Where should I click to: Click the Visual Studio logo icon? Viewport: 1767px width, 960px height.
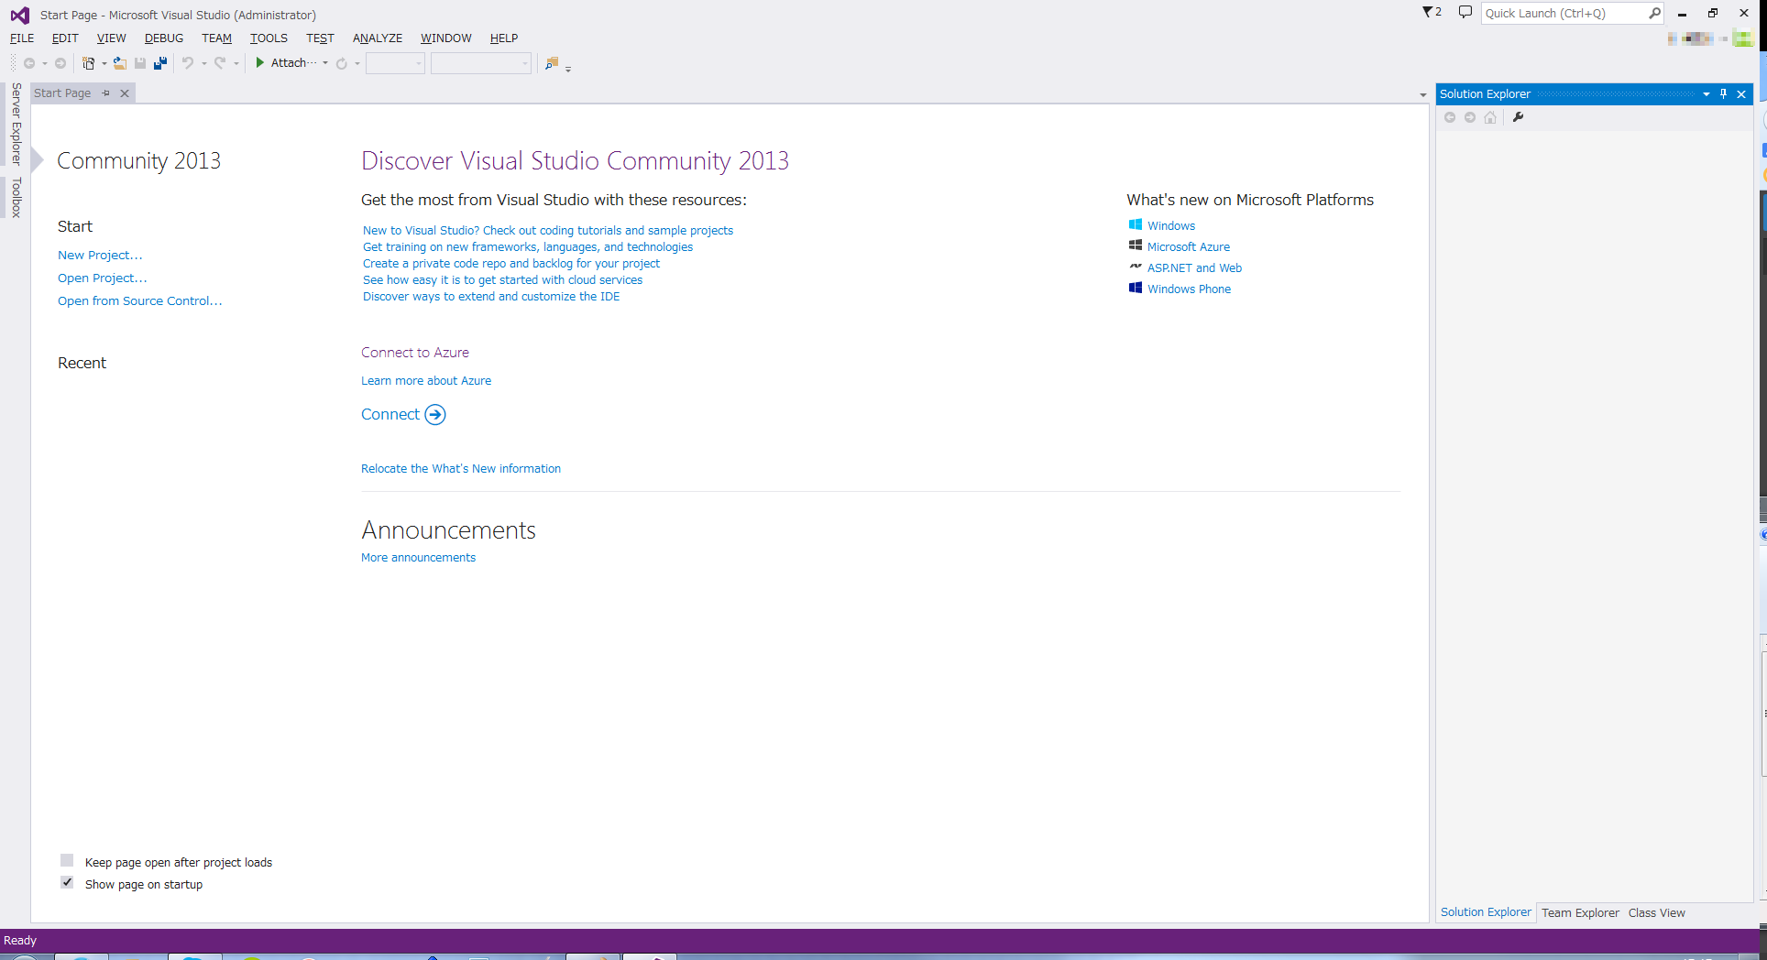[x=19, y=15]
